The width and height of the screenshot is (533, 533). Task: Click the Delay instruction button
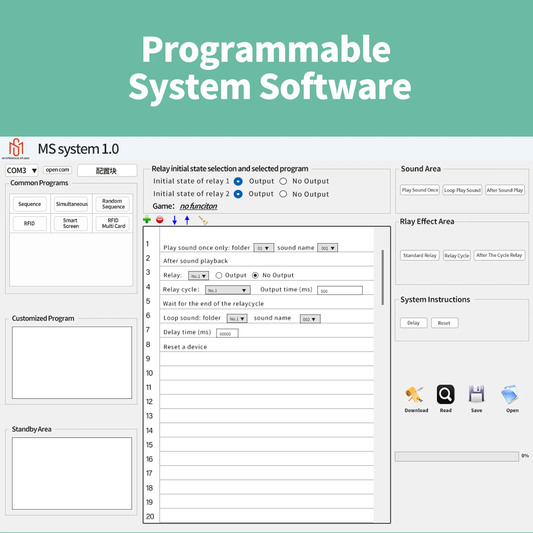[x=413, y=323]
